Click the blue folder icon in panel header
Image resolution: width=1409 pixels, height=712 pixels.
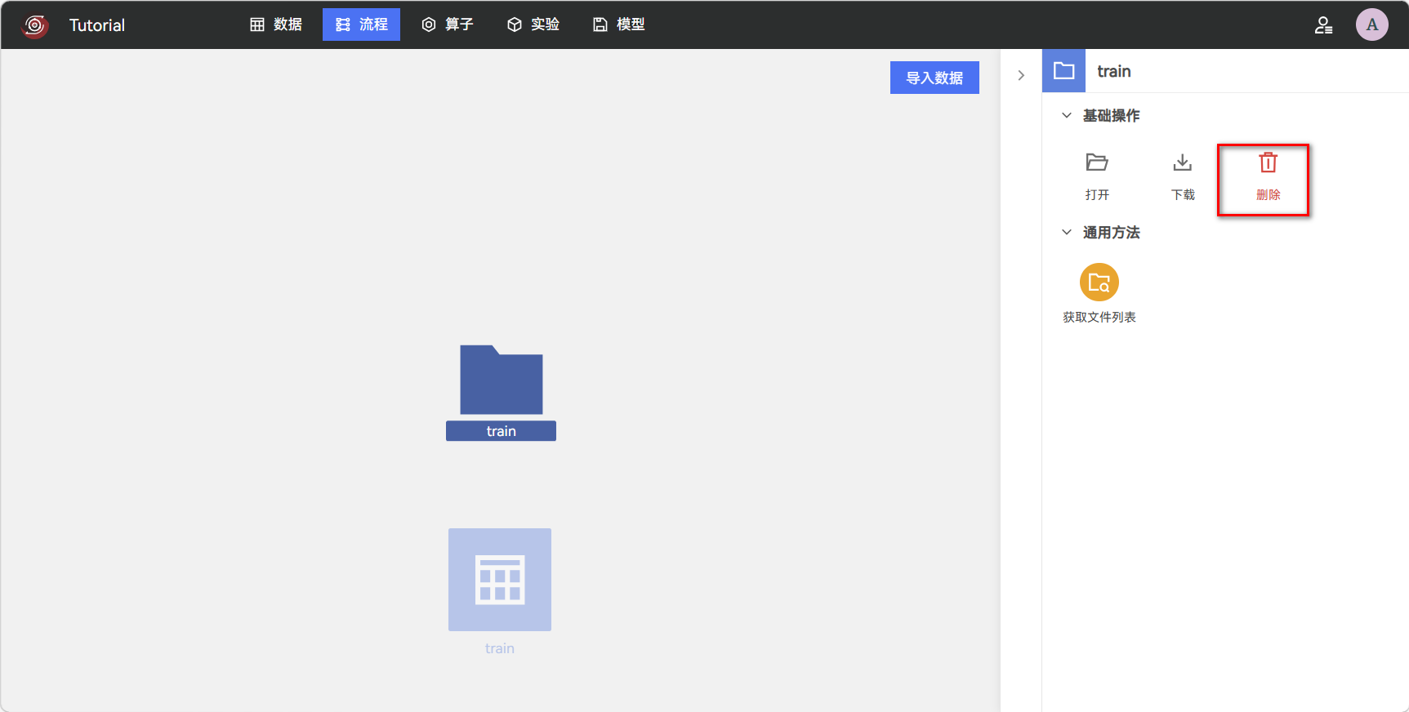[1063, 71]
